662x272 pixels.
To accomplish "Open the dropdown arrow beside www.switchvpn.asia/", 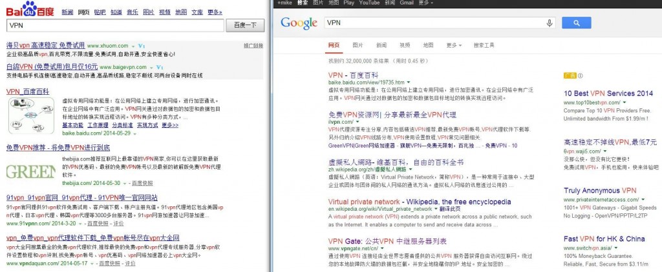I will pos(616,248).
